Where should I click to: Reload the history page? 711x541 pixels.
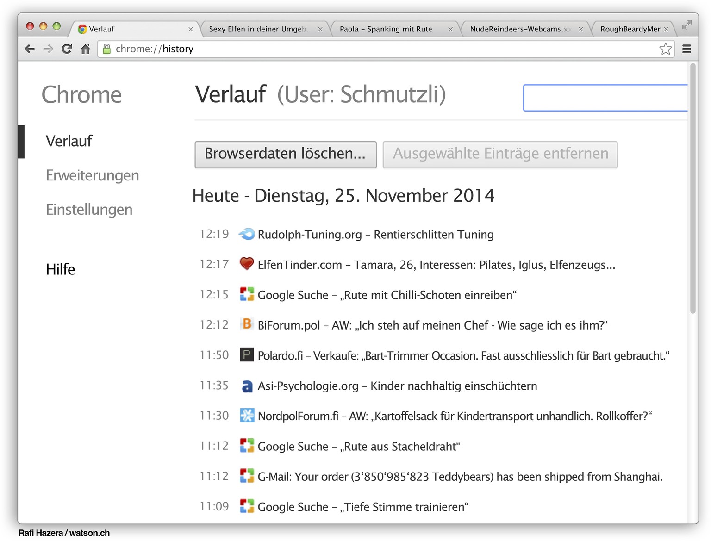click(67, 49)
